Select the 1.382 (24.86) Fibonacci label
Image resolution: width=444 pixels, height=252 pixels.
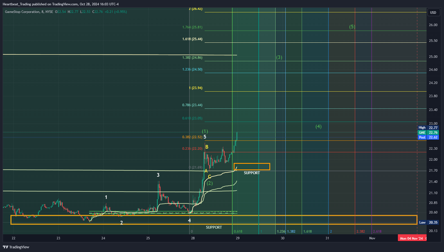click(192, 58)
